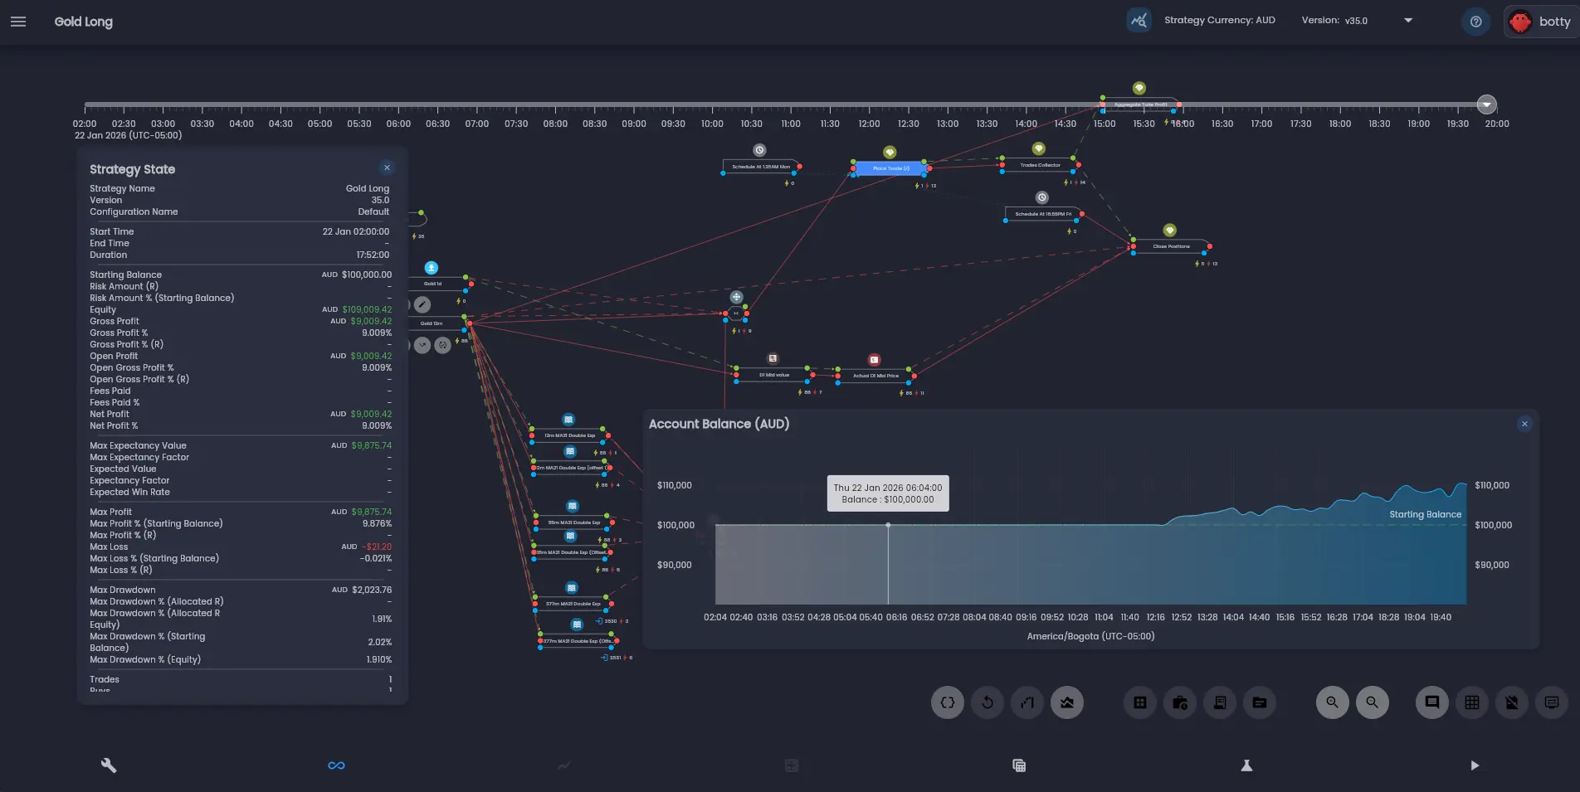Click the zoom out magnifier button
Viewport: 1580px width, 792px height.
(1373, 702)
